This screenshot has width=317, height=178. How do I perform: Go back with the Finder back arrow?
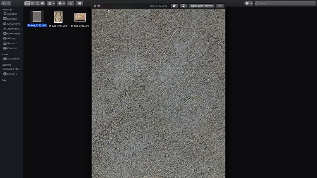tap(3, 3)
